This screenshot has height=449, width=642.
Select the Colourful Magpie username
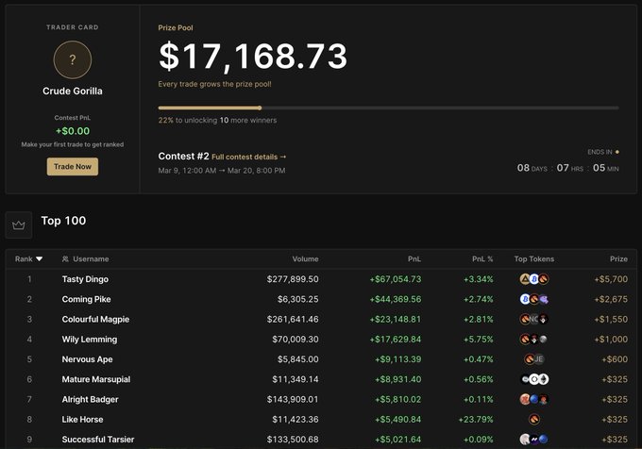coord(95,320)
